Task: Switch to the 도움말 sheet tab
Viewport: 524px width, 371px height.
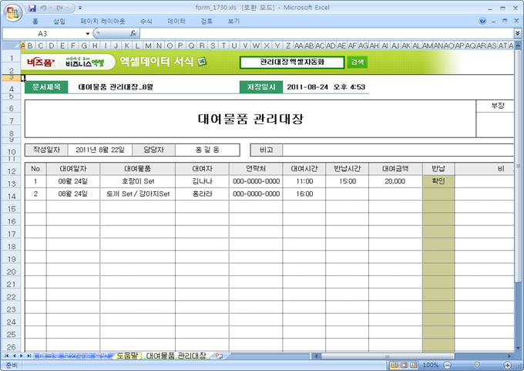Action: point(126,356)
